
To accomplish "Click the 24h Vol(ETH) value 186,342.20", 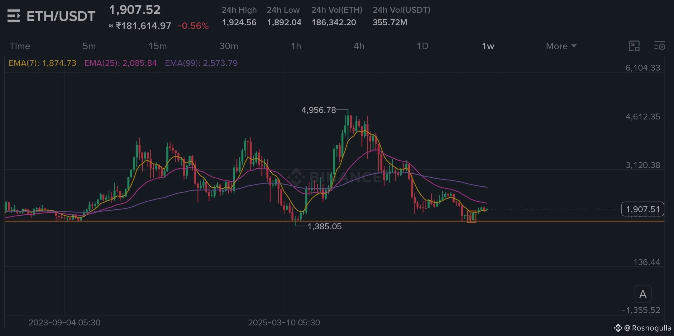I will pos(334,22).
